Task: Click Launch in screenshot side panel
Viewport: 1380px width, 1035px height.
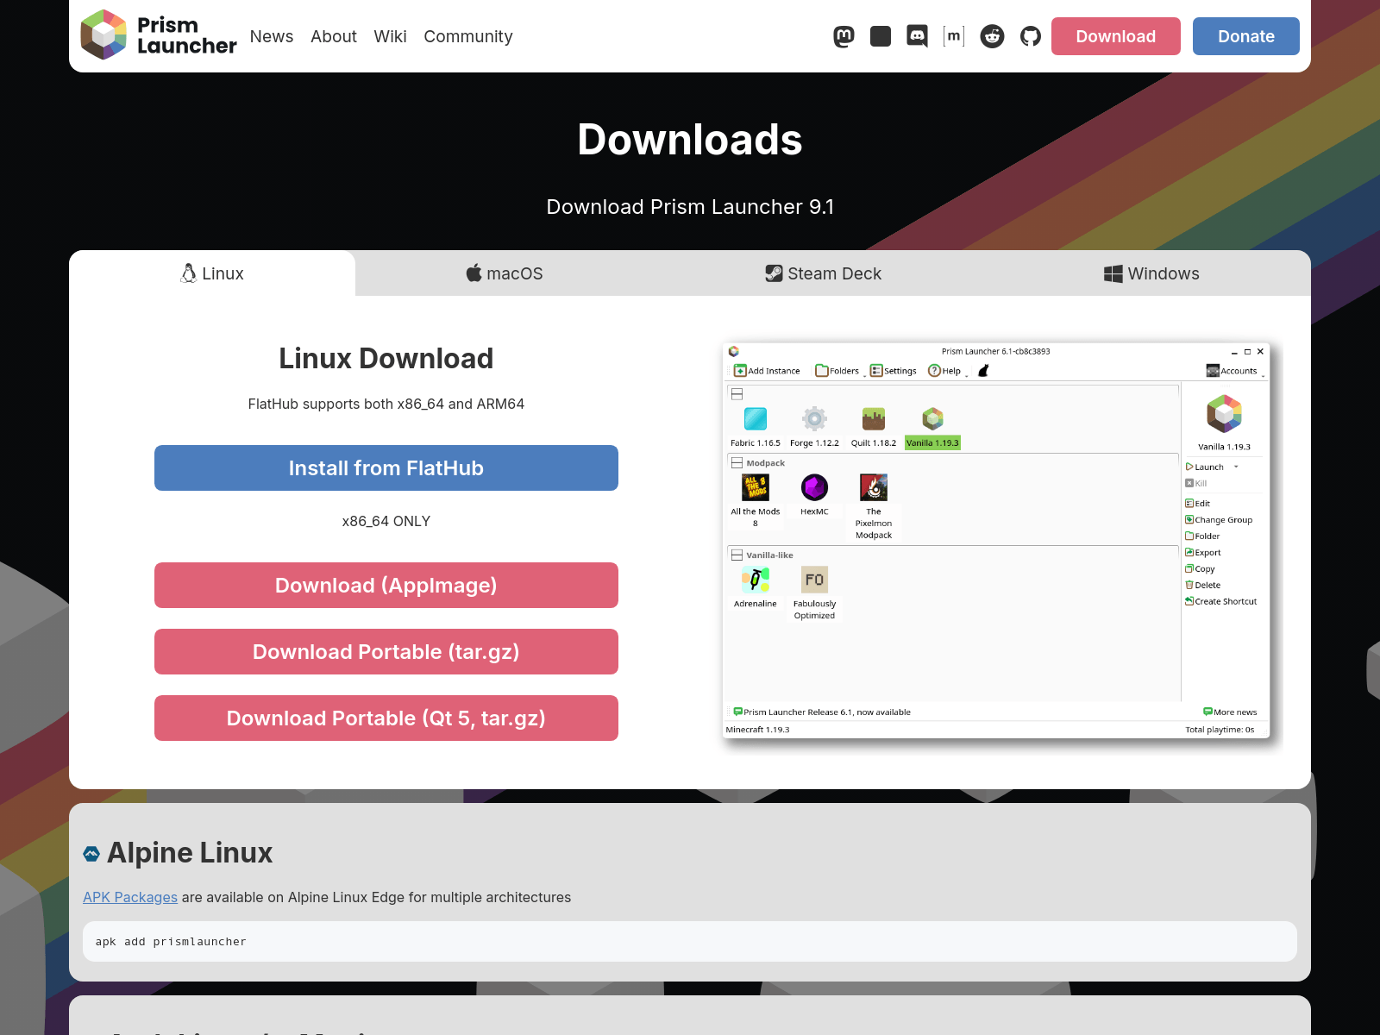Action: 1205,467
